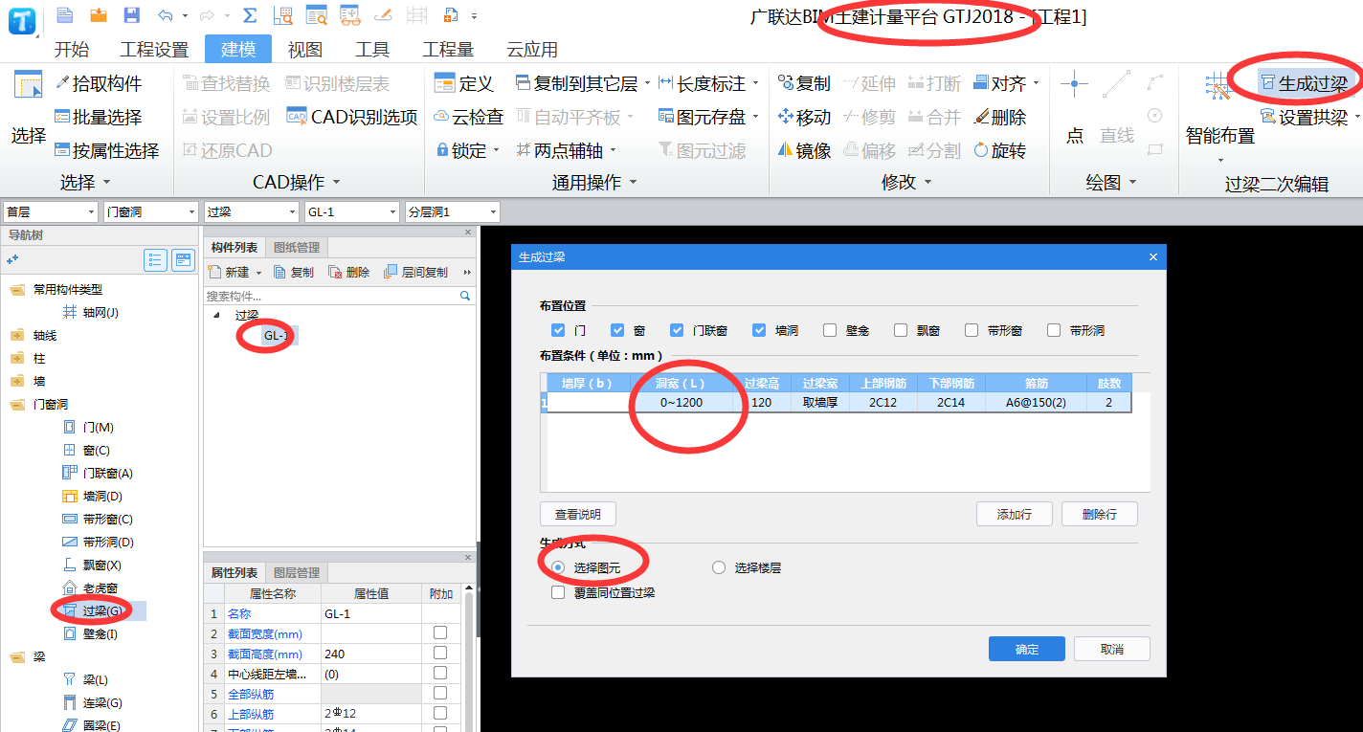Click the open project folder icon

(x=98, y=14)
